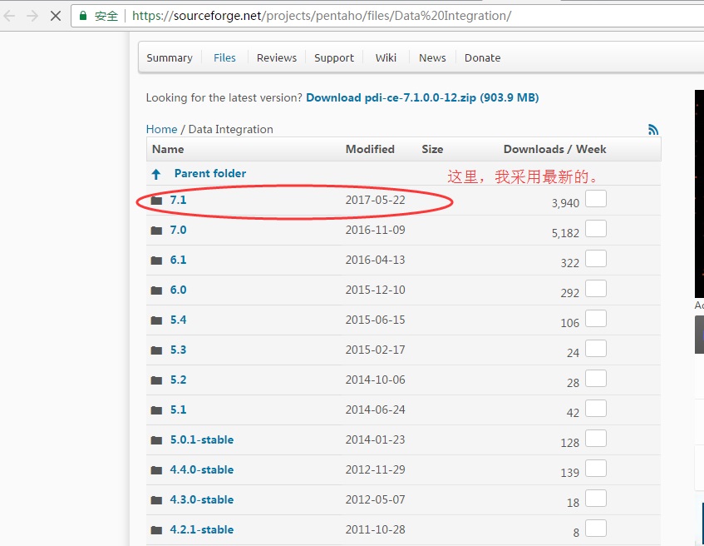Viewport: 704px width, 546px height.
Task: Tick the box in the 5.0.1-stable row
Action: click(x=596, y=438)
